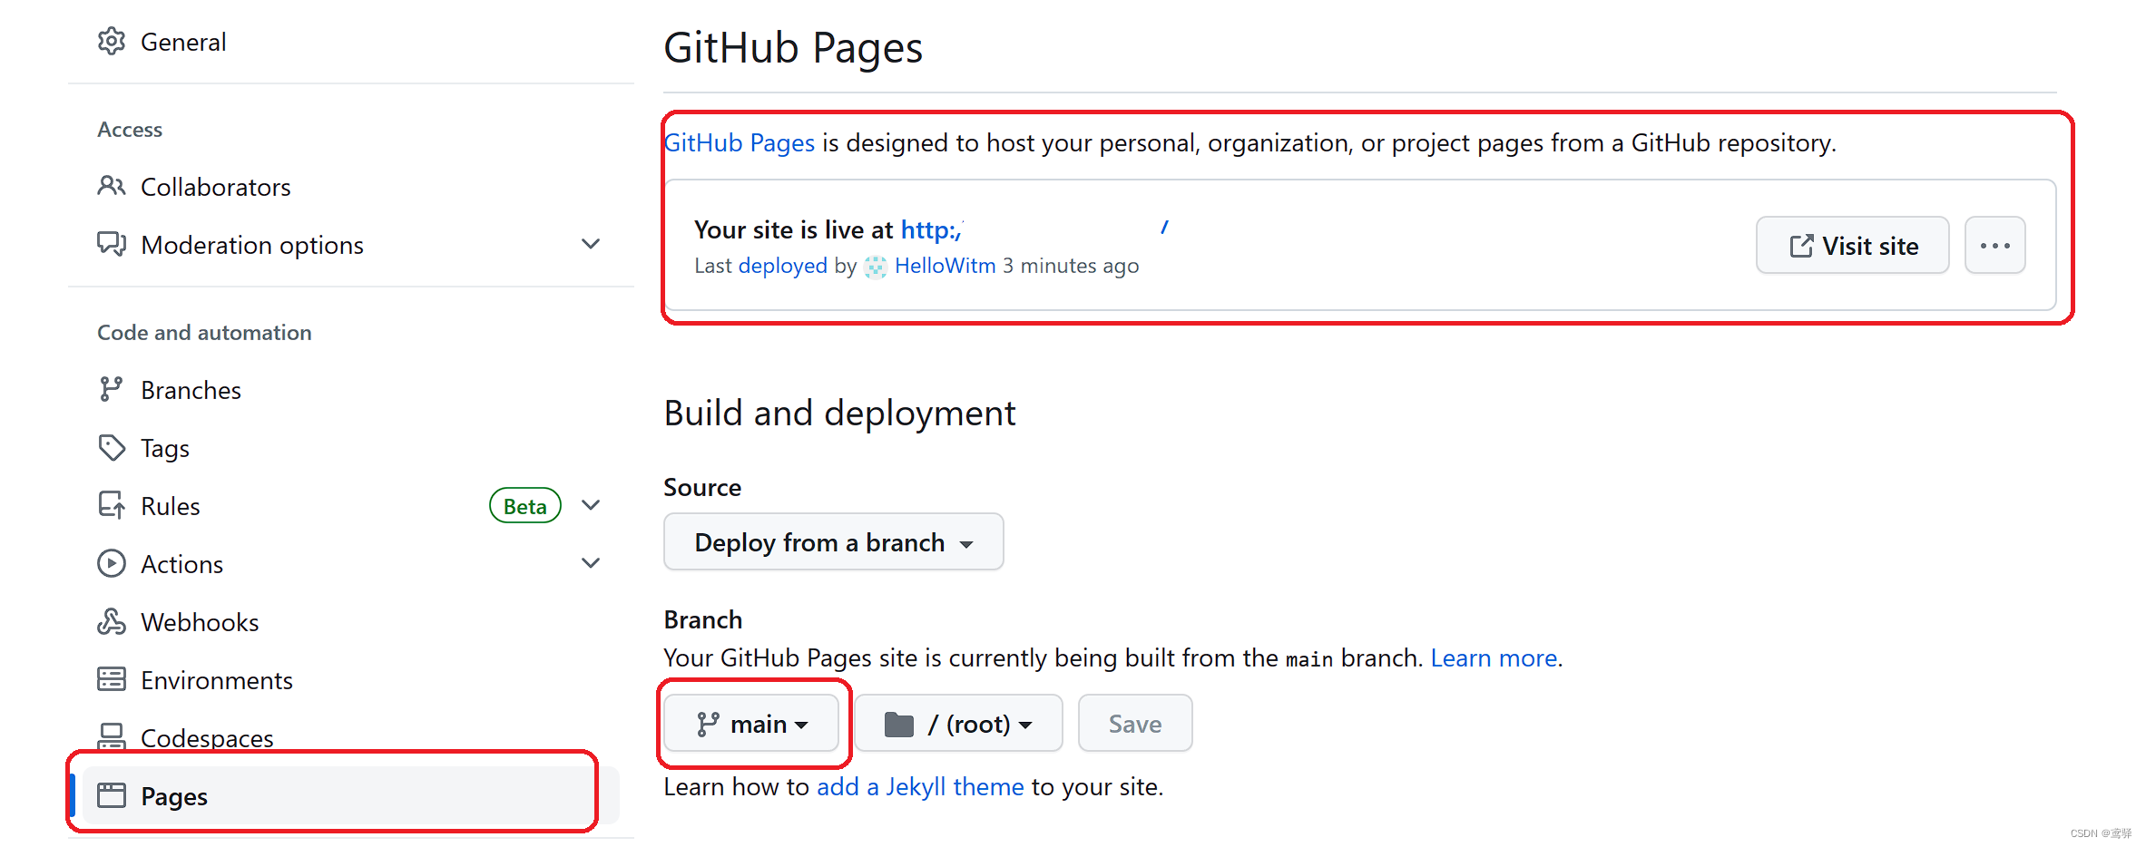This screenshot has height=847, width=2146.
Task: Go to Tags settings
Action: point(165,448)
